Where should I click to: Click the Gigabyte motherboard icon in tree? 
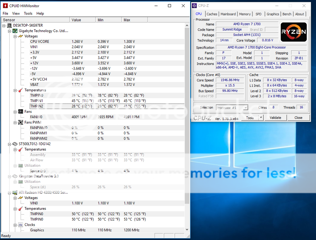coord(15,31)
